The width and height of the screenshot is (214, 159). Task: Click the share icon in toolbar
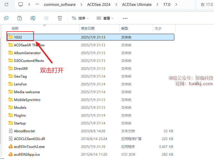46,18
